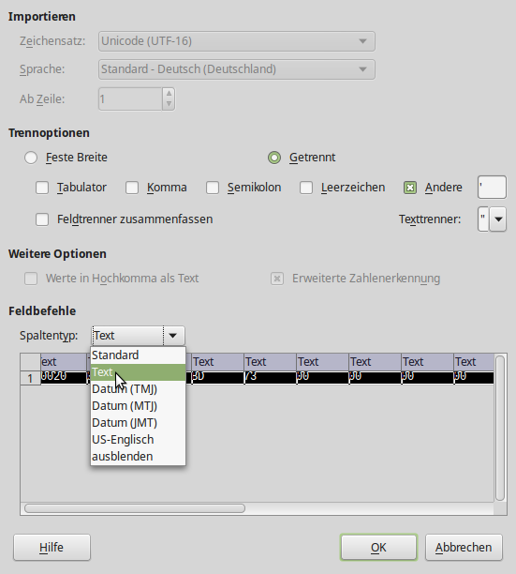Select the Text column header above 3D

coord(218,362)
